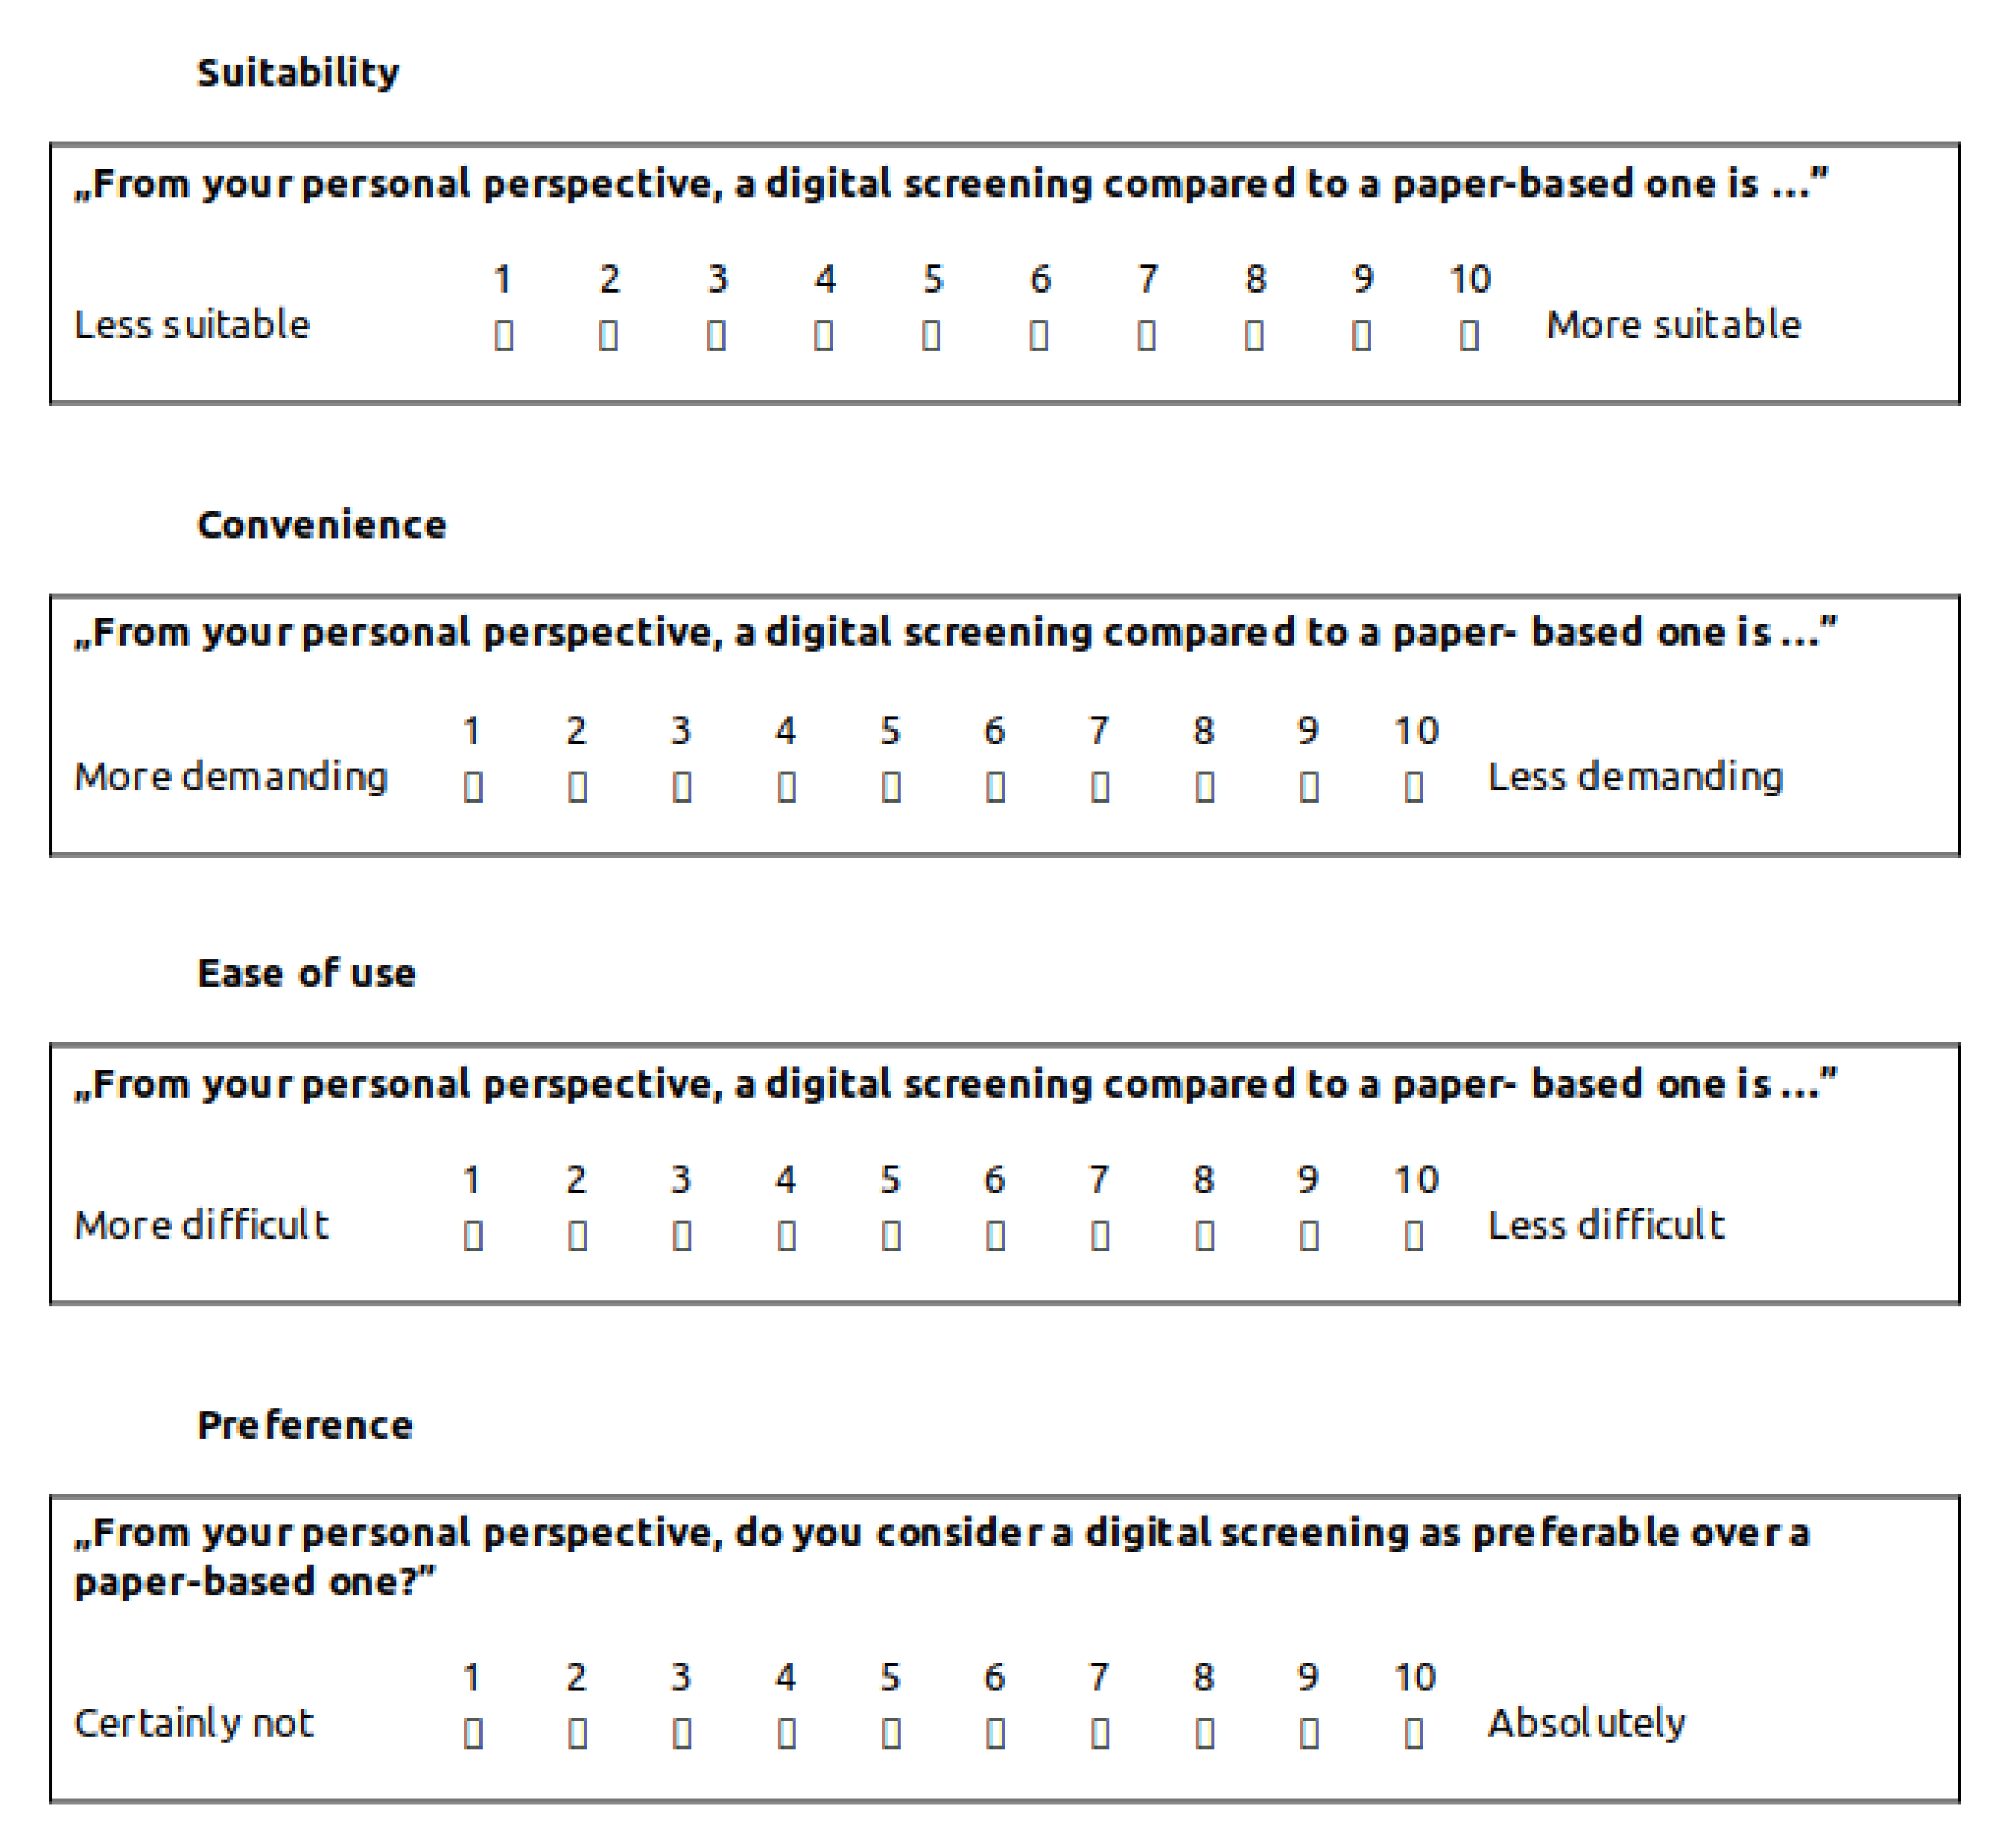This screenshot has height=1835, width=2016.
Task: Click the Suitability section heading
Action: point(298,73)
